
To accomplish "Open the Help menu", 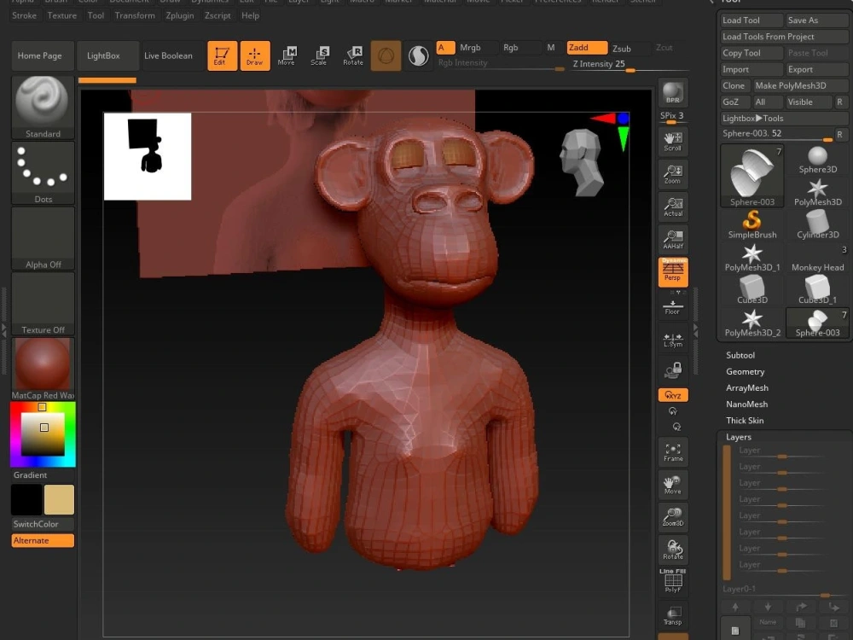I will tap(250, 15).
